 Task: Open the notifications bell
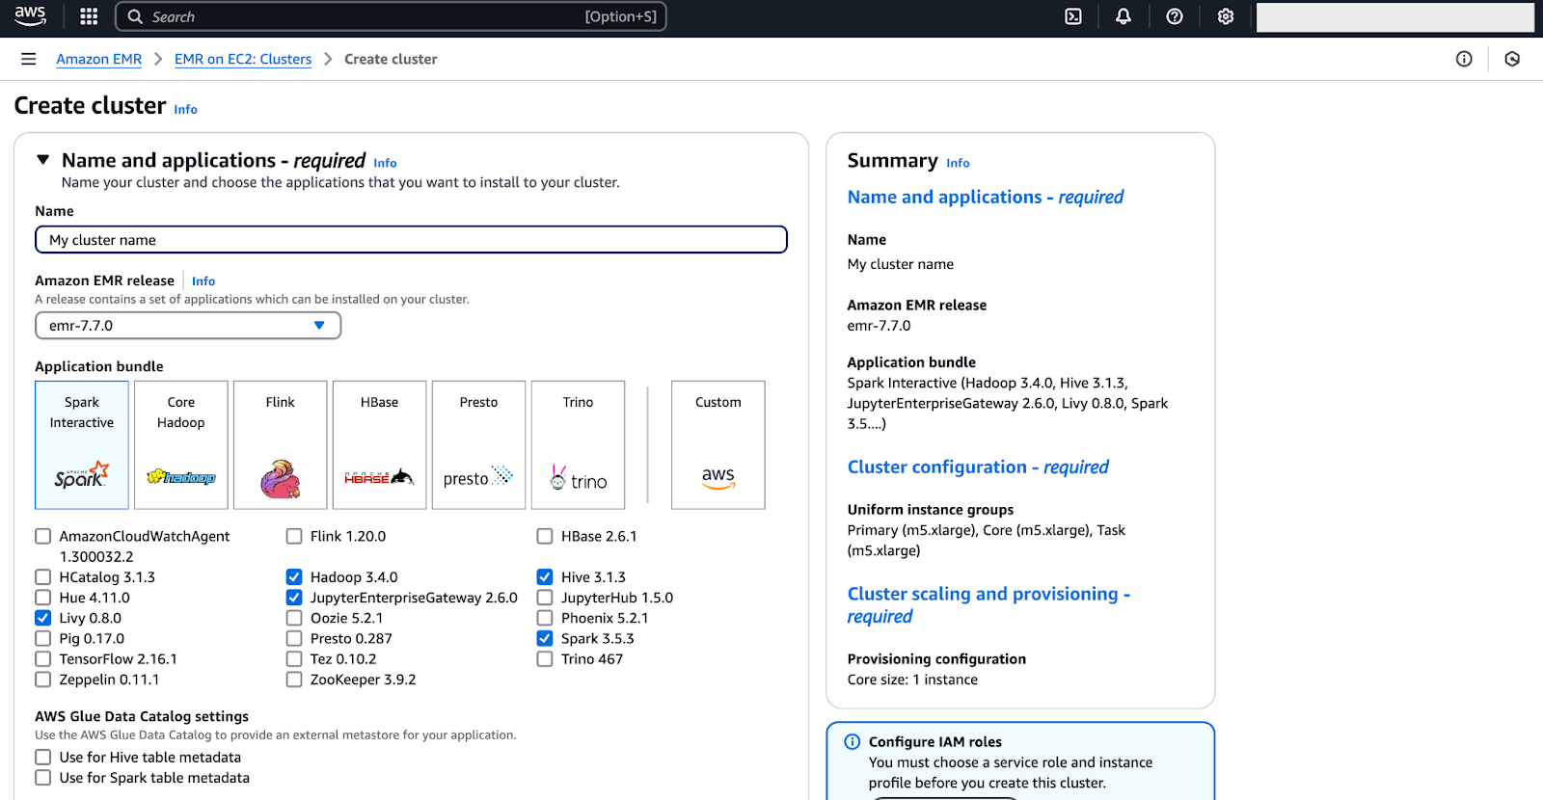pyautogui.click(x=1123, y=16)
